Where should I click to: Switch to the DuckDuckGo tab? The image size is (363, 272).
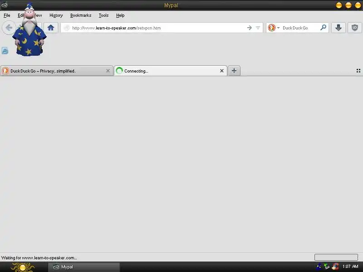pos(56,71)
